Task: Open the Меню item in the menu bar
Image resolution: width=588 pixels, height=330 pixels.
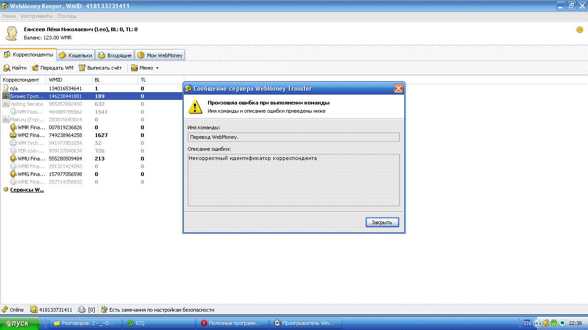Action: point(9,16)
